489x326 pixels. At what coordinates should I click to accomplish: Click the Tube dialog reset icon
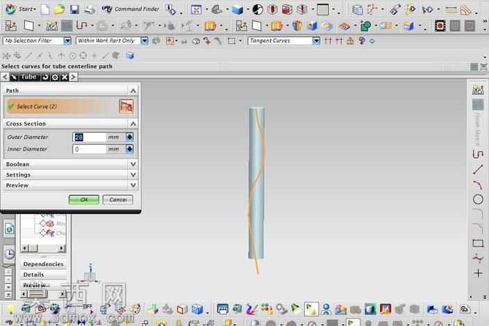click(45, 77)
